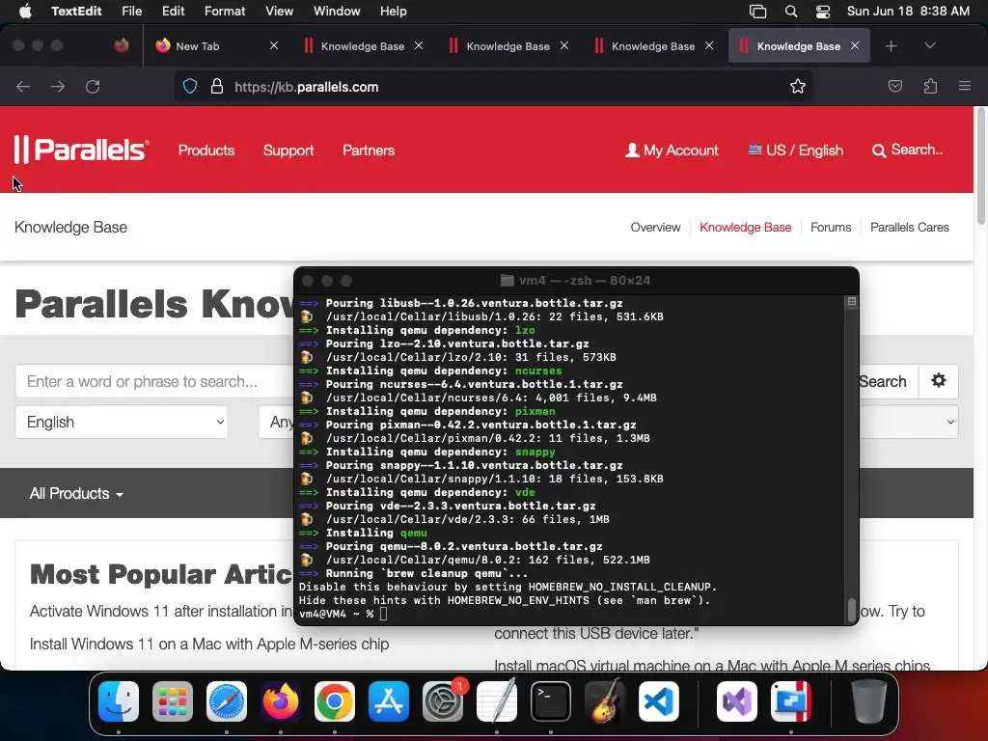Go to the Overview subnav link
This screenshot has width=988, height=741.
click(655, 228)
